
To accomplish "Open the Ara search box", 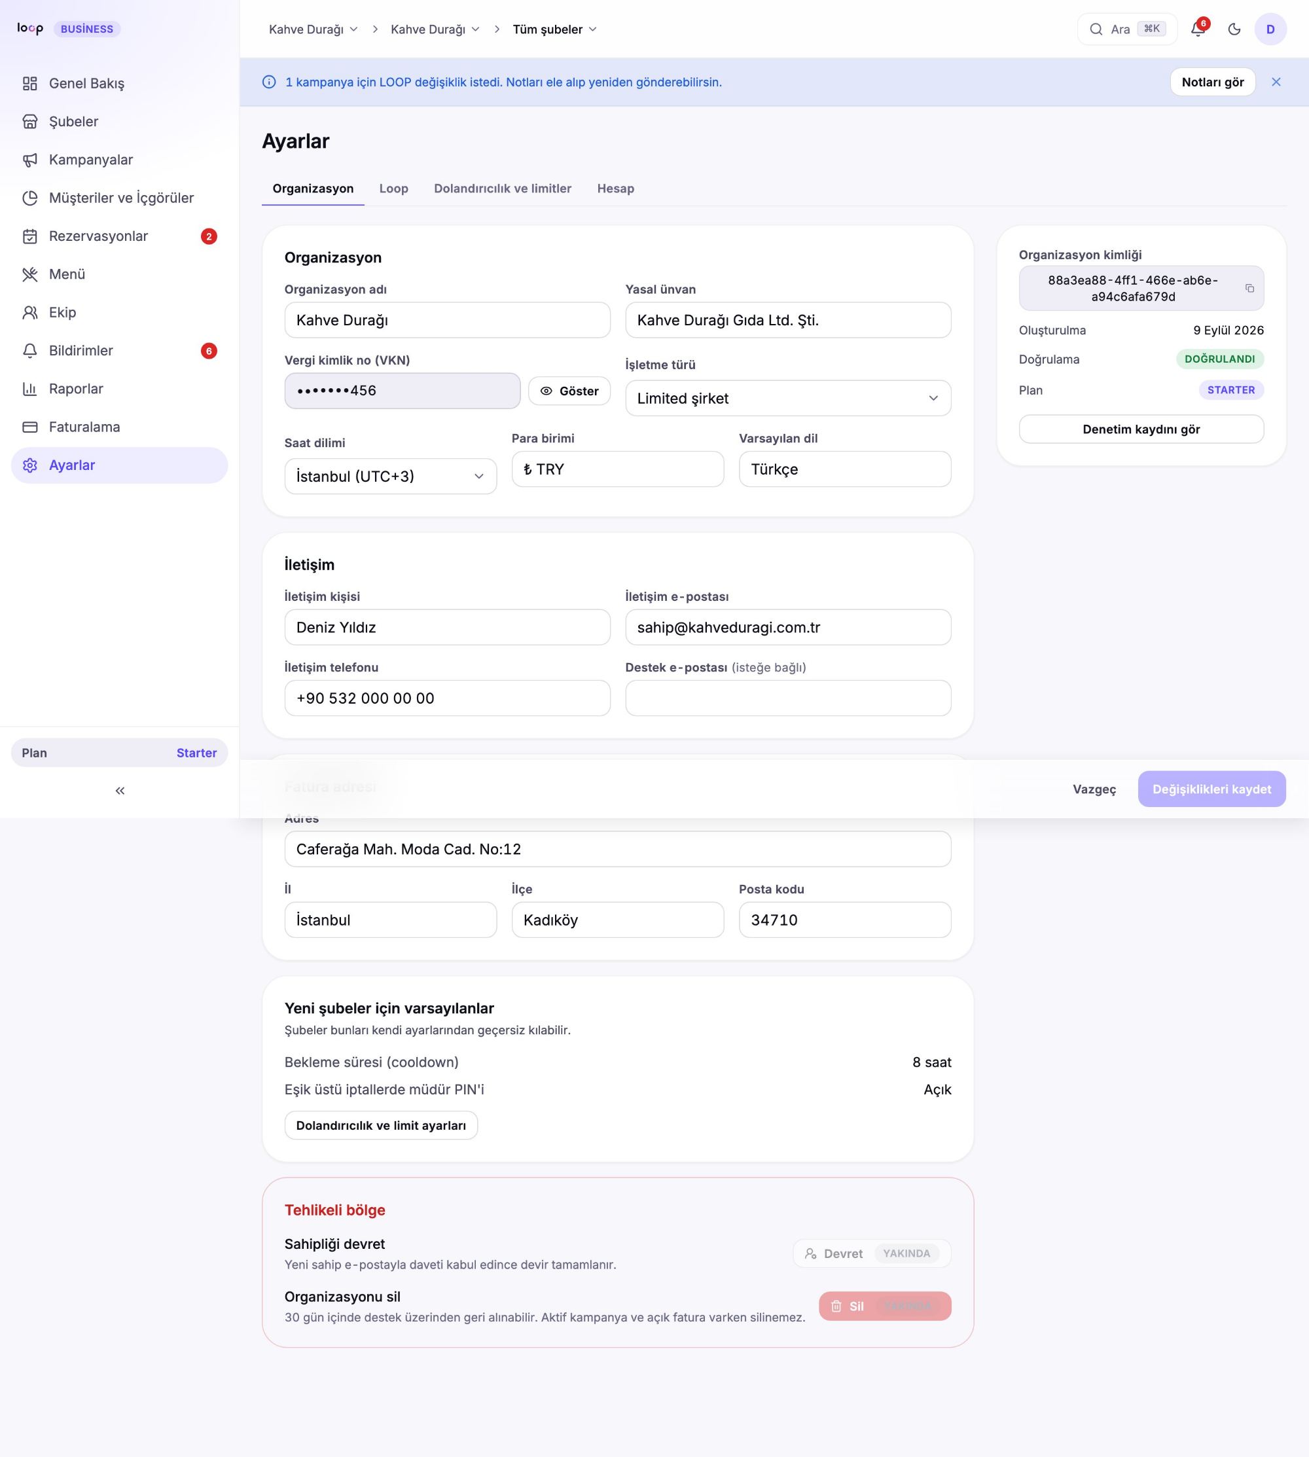I will click(1127, 29).
